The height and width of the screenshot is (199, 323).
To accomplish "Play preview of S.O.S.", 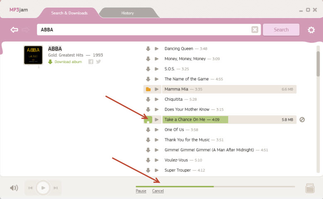I will 157,69.
